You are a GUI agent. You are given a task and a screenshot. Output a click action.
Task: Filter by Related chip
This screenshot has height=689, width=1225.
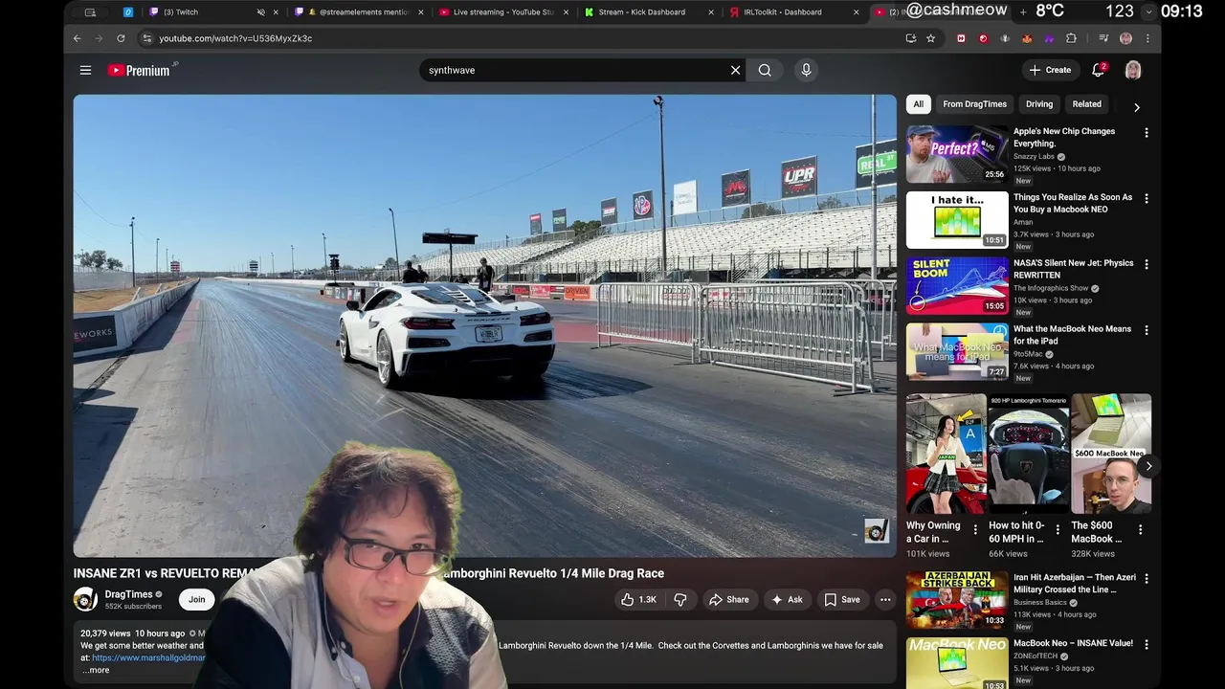(1086, 104)
